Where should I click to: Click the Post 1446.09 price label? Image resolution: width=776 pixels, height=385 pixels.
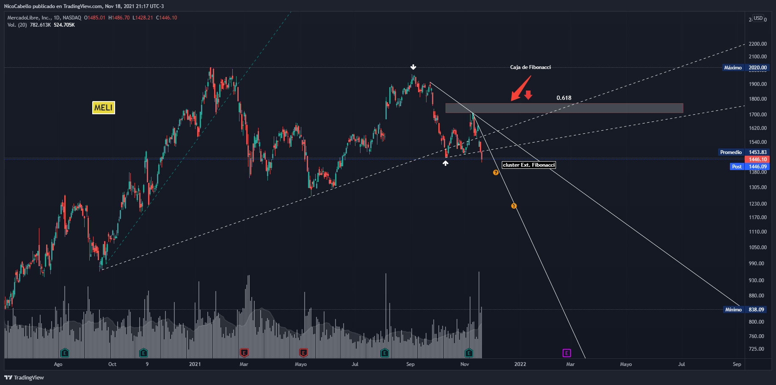click(x=750, y=167)
